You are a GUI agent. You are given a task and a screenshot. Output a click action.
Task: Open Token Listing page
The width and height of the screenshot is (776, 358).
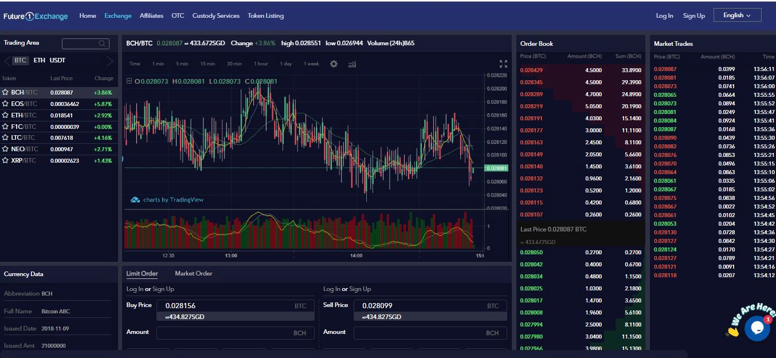(x=266, y=15)
